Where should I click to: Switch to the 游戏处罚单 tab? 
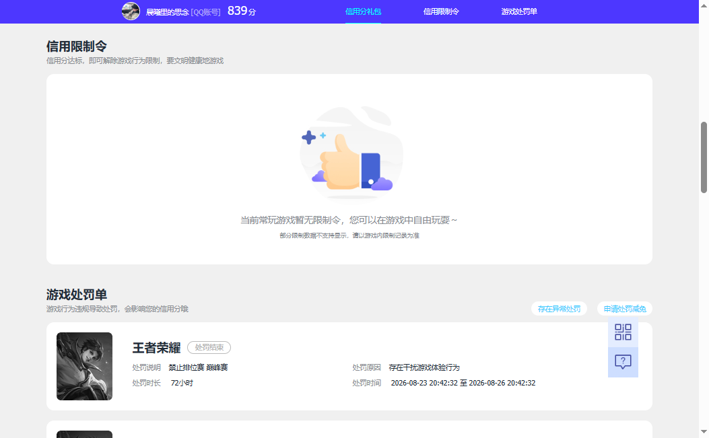(x=519, y=11)
